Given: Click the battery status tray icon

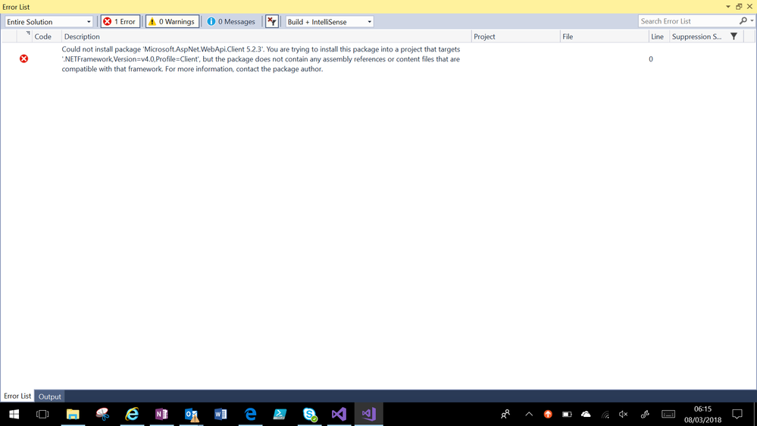Looking at the screenshot, I should (x=567, y=415).
